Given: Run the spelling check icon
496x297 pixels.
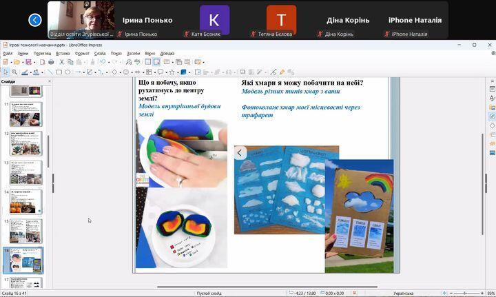Looking at the screenshot, I should pos(137,62).
